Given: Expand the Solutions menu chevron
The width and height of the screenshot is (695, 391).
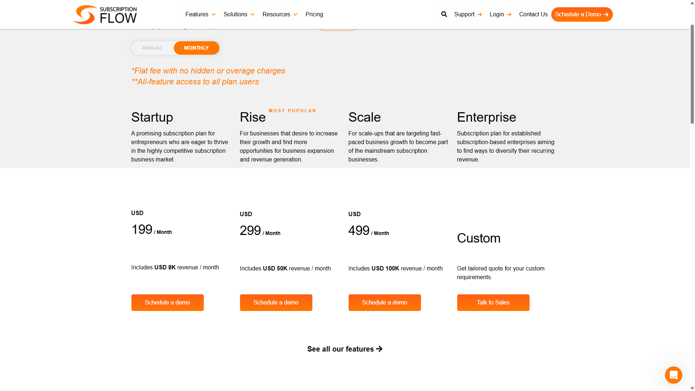Looking at the screenshot, I should pos(252,14).
